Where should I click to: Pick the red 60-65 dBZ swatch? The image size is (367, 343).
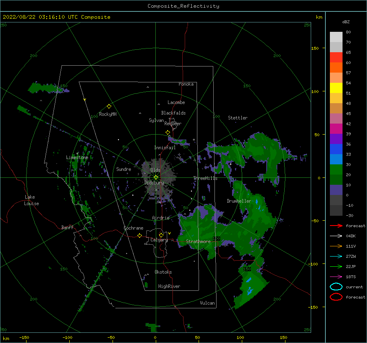(x=336, y=58)
